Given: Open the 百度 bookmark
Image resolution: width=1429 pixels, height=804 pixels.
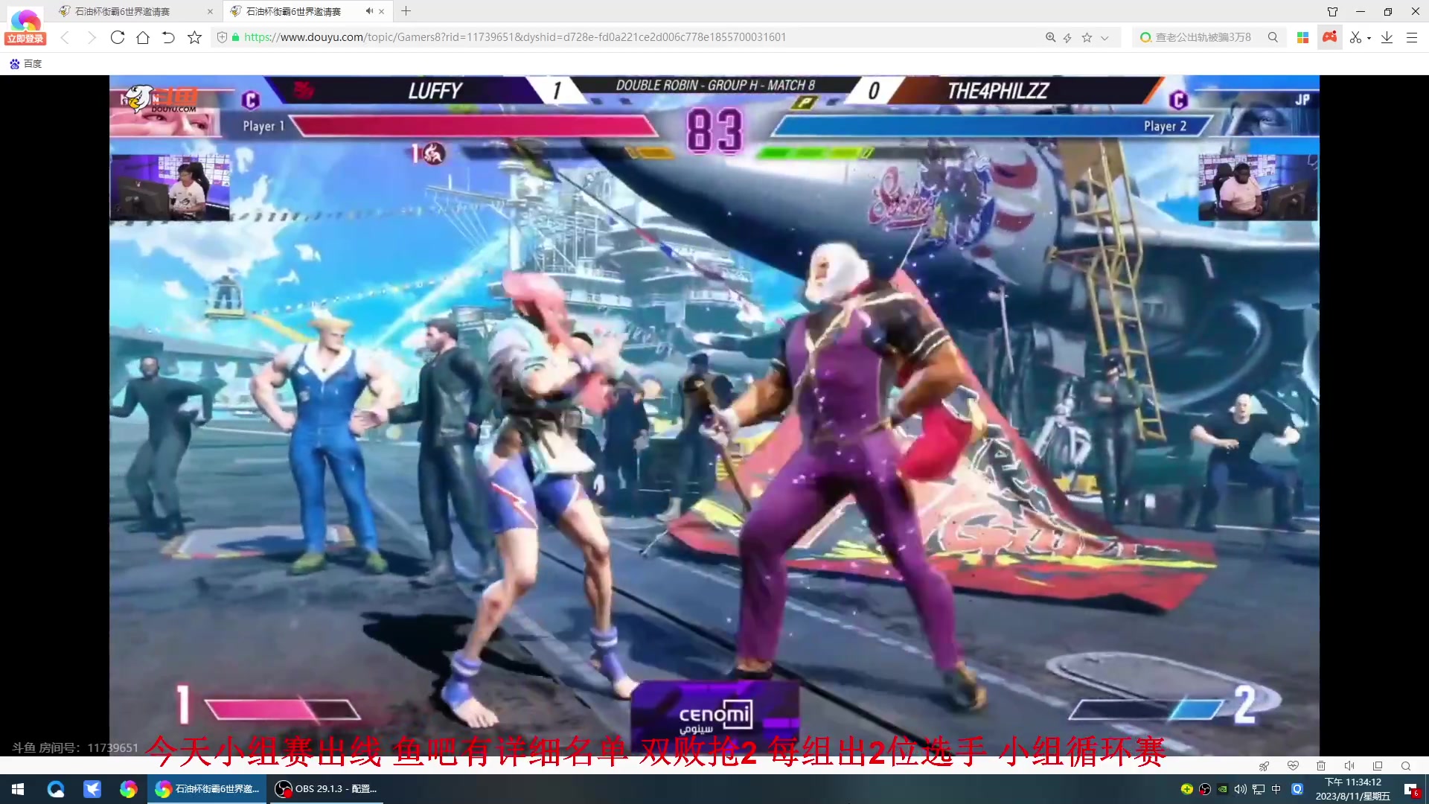Looking at the screenshot, I should tap(26, 64).
